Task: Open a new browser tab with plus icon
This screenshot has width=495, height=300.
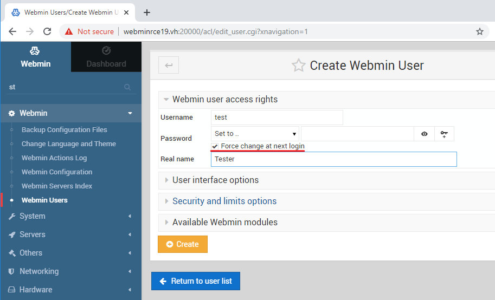Action: click(146, 12)
